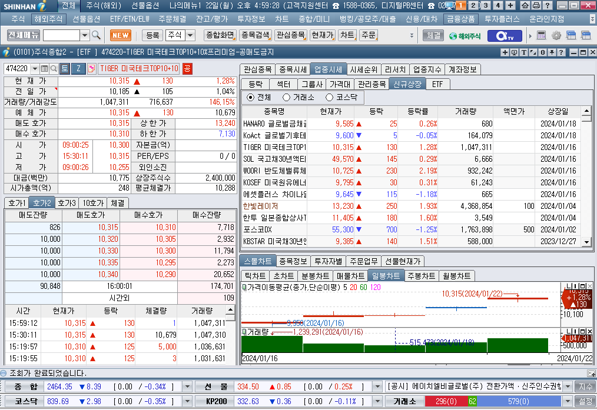The height and width of the screenshot is (410, 597).
Task: Click the monitor icon in the main title bar
Action: [450, 5]
